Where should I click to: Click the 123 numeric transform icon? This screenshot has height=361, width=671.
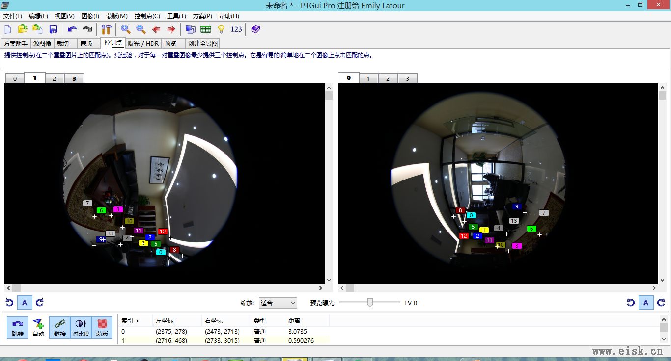click(x=236, y=29)
